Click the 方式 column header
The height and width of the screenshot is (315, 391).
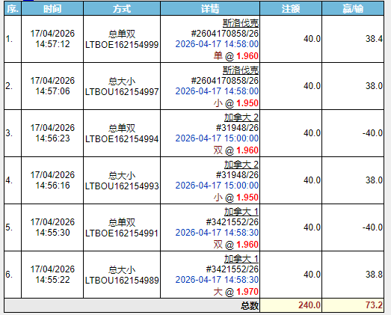[122, 9]
